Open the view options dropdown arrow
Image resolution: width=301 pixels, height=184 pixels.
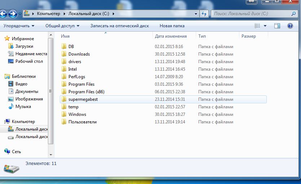pyautogui.click(x=265, y=26)
